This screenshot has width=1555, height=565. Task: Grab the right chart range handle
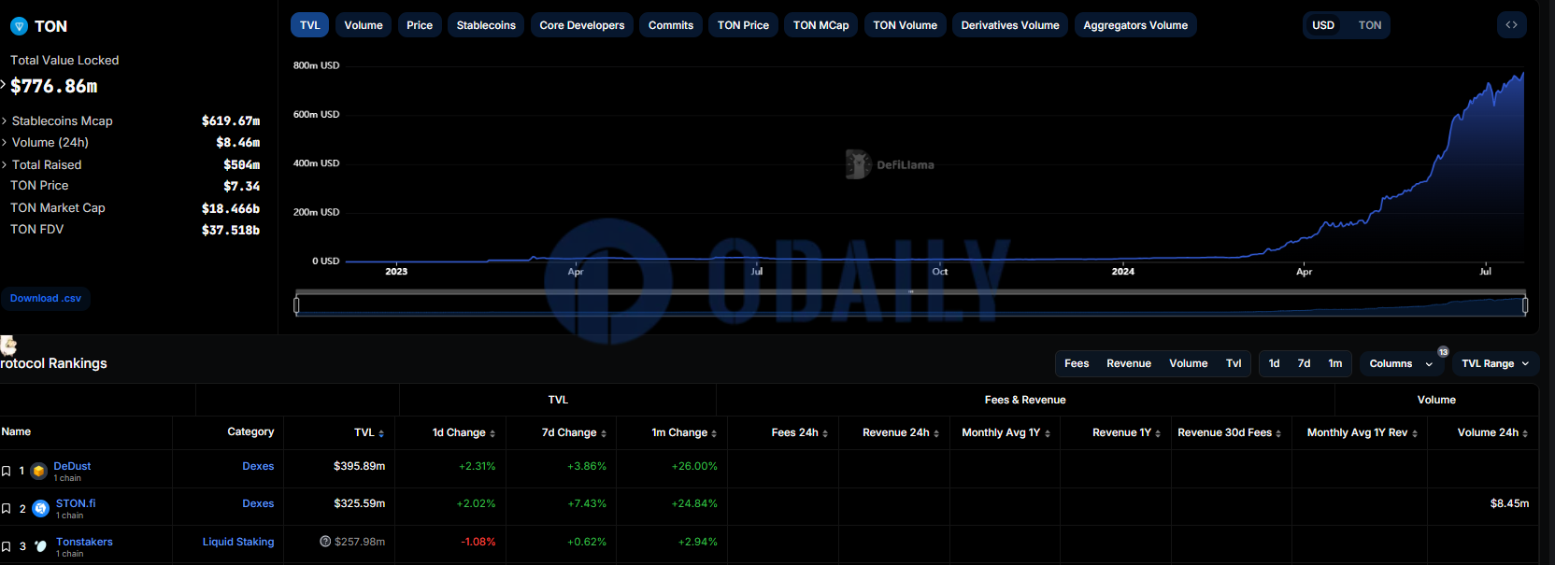[x=1525, y=304]
